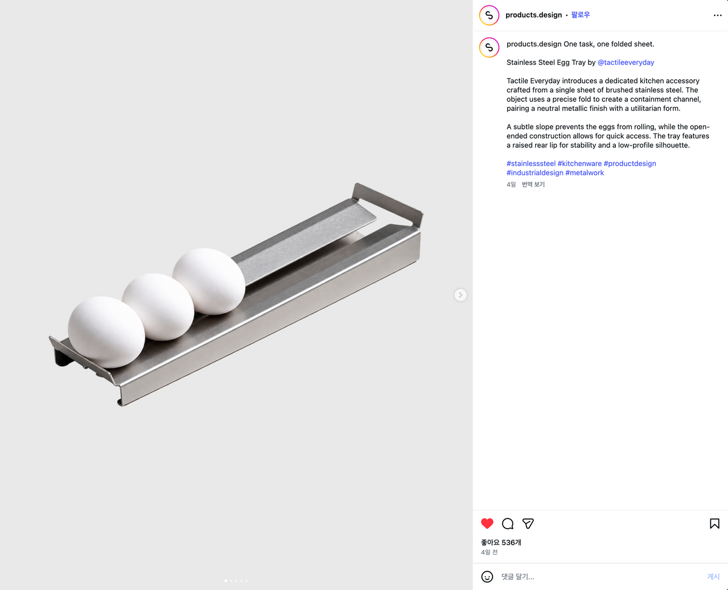Click the avatar beside the caption

(x=489, y=47)
